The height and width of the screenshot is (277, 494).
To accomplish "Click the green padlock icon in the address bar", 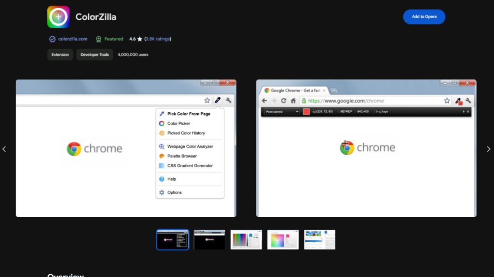I will [304, 101].
